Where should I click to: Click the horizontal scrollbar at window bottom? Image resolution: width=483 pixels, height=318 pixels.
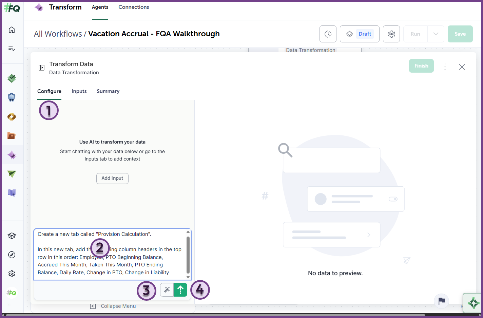tap(215, 315)
